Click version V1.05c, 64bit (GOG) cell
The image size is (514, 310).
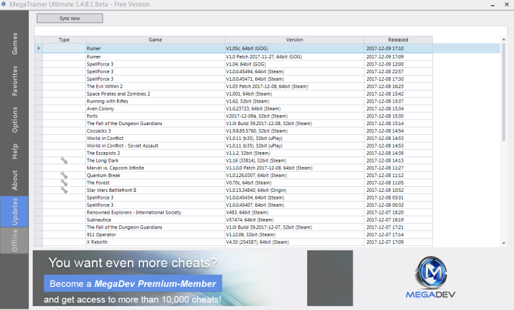pyautogui.click(x=294, y=48)
